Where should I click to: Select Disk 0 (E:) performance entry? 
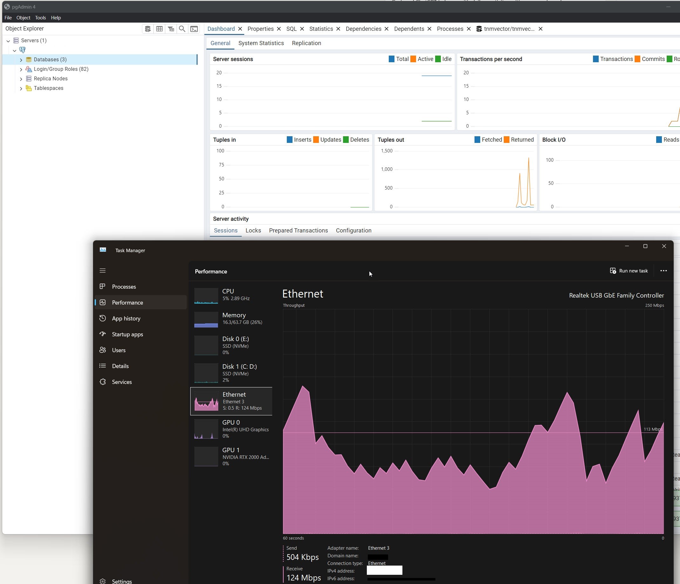[231, 345]
